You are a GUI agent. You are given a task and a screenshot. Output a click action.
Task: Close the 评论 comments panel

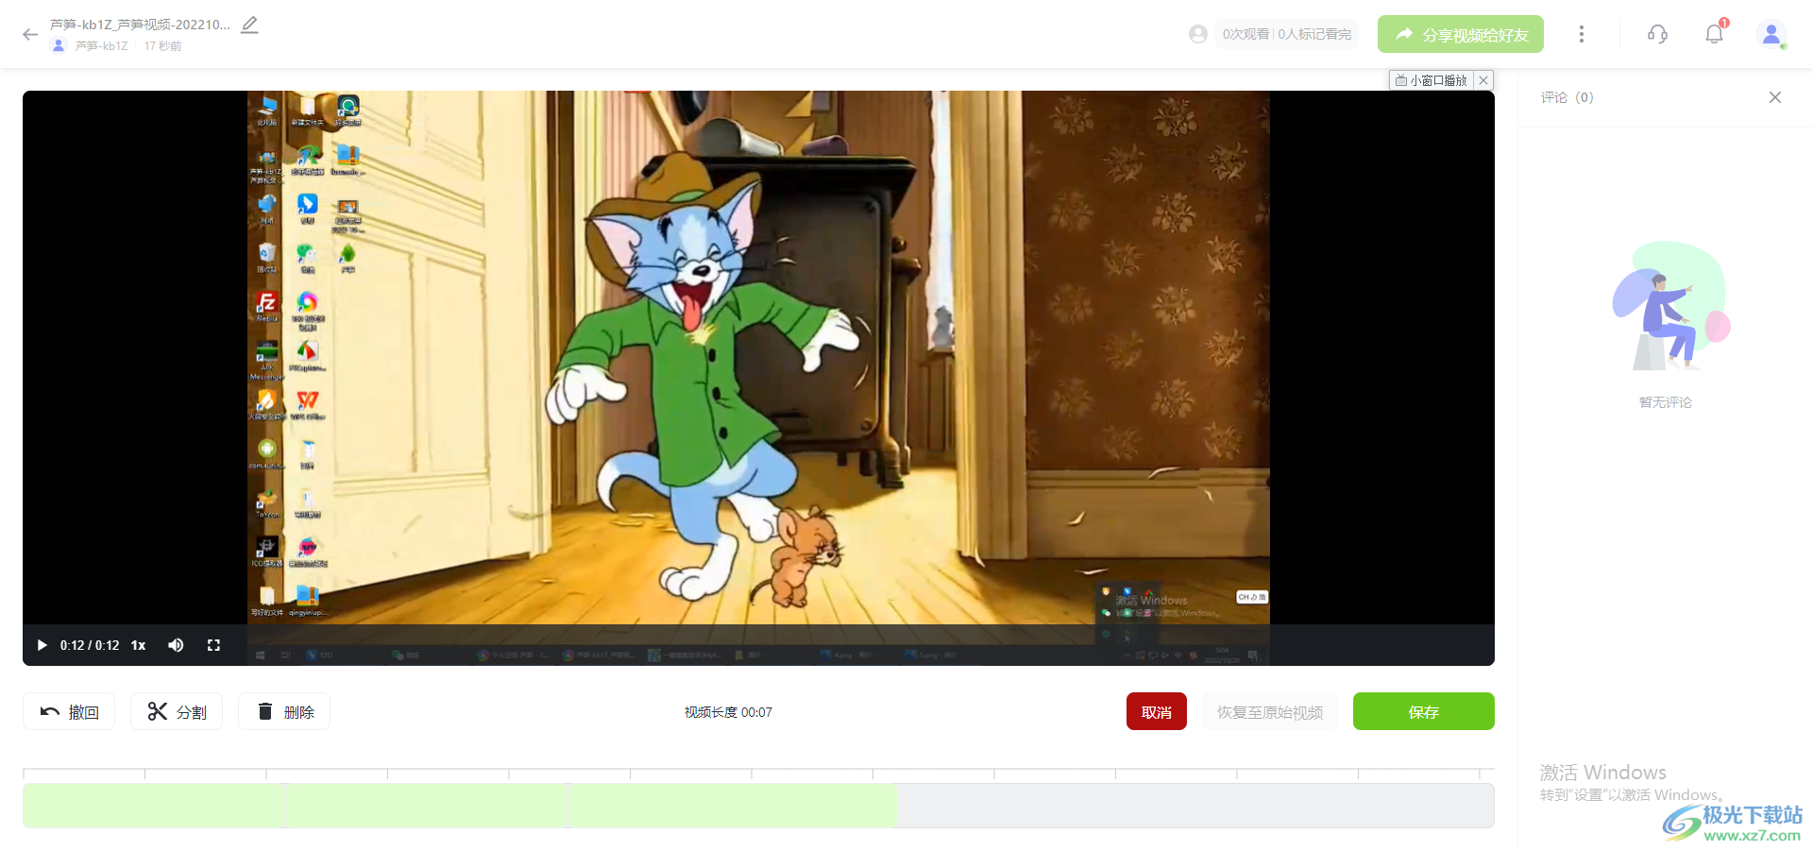click(1775, 97)
